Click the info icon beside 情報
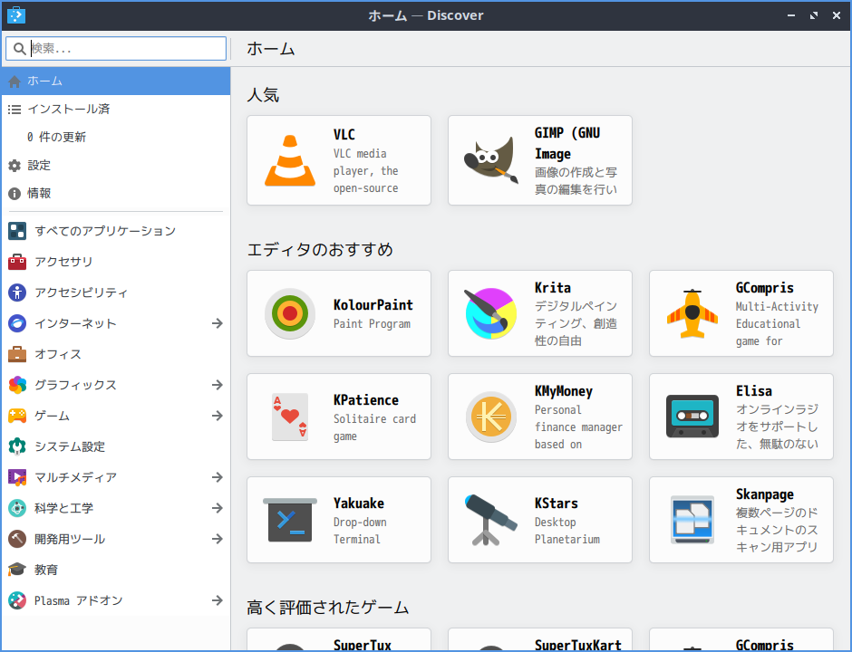Viewport: 852px width, 652px height. coord(15,193)
